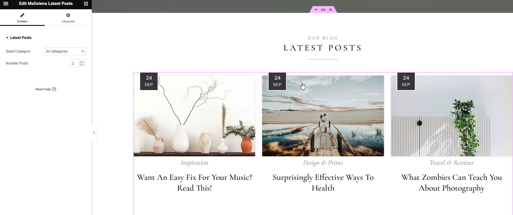Viewport: 513px width, 215px height.
Task: Click the Need Help question mark icon
Action: coord(54,89)
